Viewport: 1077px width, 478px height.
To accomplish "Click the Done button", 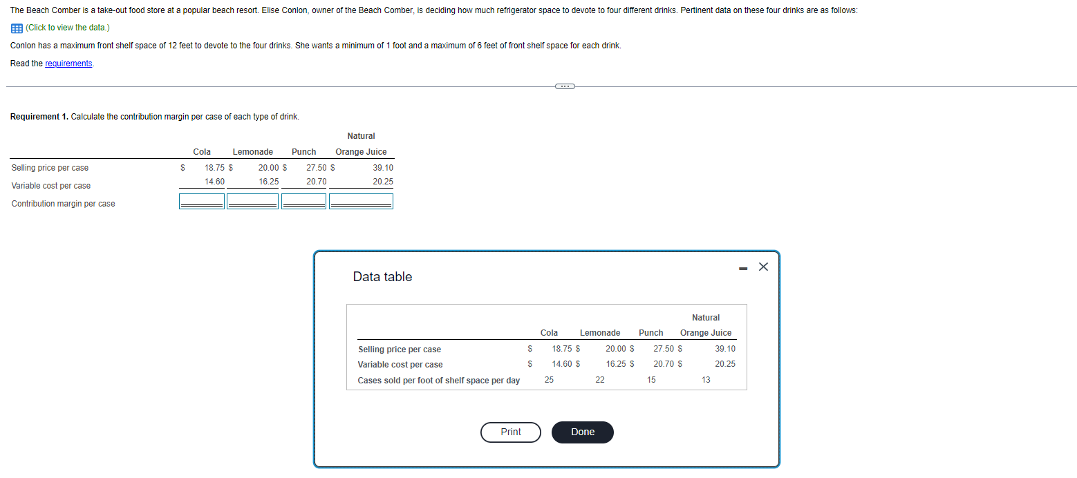I will (x=583, y=432).
